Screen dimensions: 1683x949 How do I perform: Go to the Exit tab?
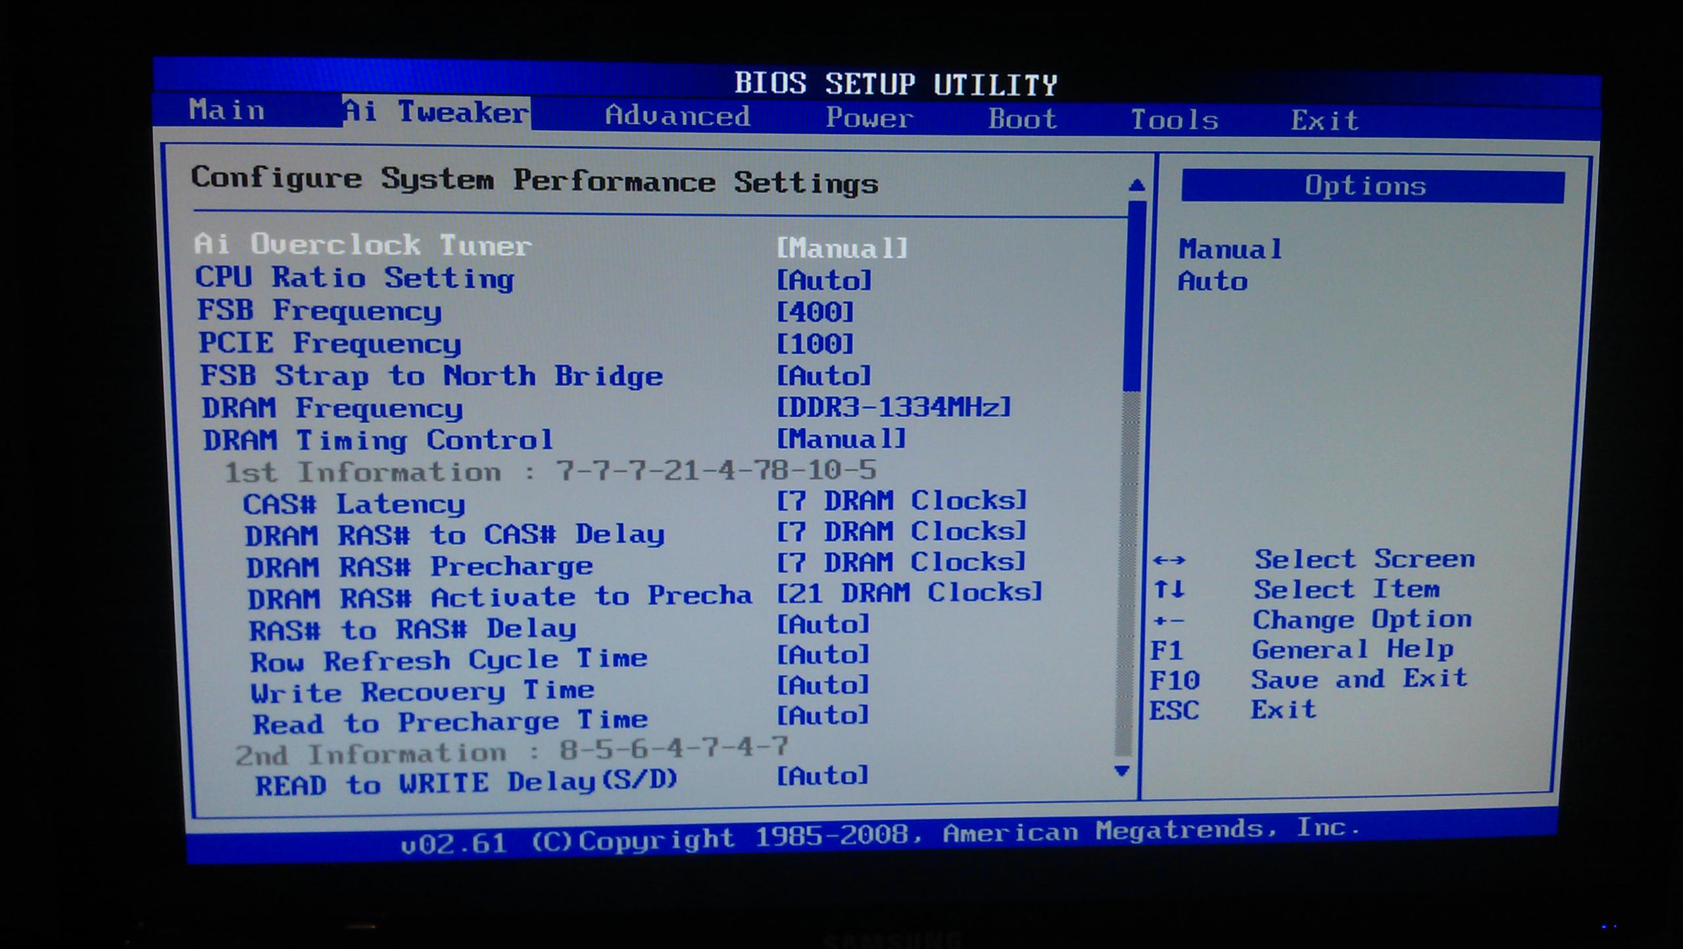click(1325, 121)
